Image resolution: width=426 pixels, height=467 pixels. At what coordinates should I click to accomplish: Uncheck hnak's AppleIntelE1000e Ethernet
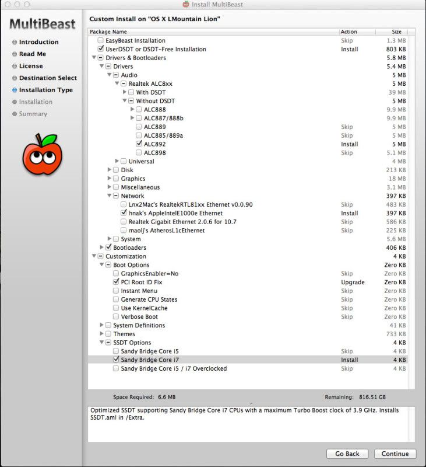coord(124,212)
